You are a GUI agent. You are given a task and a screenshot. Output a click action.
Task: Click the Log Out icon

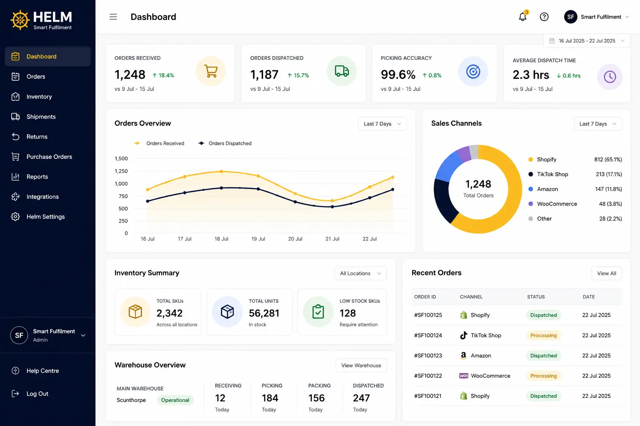[x=15, y=394]
